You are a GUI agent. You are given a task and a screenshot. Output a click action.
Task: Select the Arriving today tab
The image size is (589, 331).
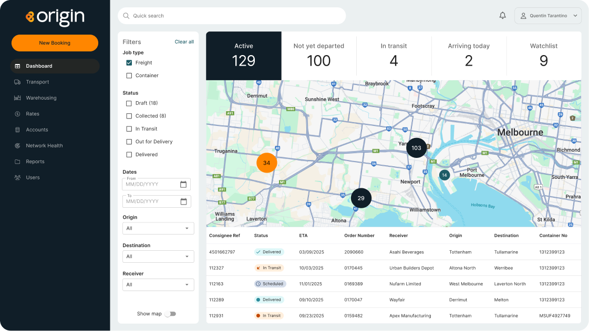pyautogui.click(x=469, y=56)
